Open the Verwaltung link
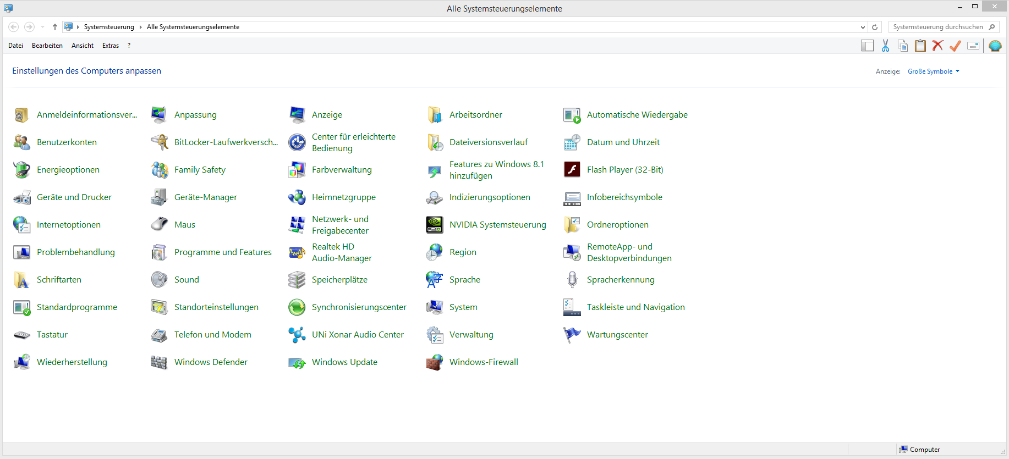The height and width of the screenshot is (459, 1009). click(x=471, y=335)
